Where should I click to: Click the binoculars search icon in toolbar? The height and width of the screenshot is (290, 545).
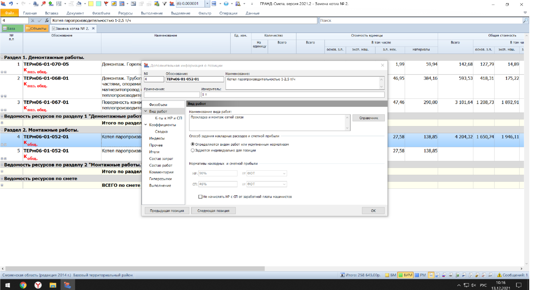pyautogui.click(x=36, y=4)
